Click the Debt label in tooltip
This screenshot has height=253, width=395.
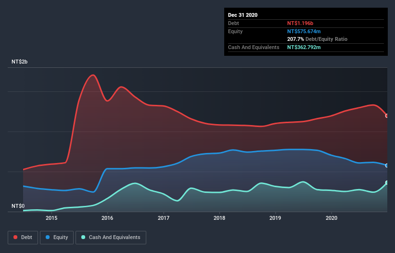pos(233,23)
